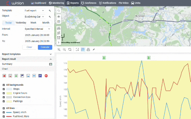Click the zoom out chart icon
The height and width of the screenshot is (119, 191).
[x=64, y=49]
